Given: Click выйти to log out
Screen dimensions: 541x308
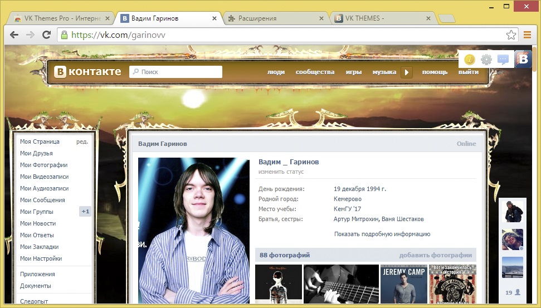Looking at the screenshot, I should (x=468, y=72).
